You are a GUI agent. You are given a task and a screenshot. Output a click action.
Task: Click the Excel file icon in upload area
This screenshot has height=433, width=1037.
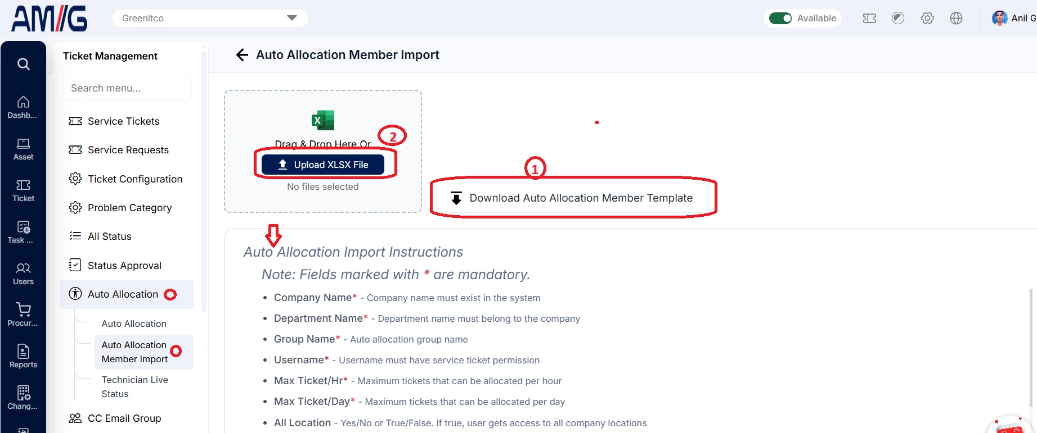tap(323, 120)
